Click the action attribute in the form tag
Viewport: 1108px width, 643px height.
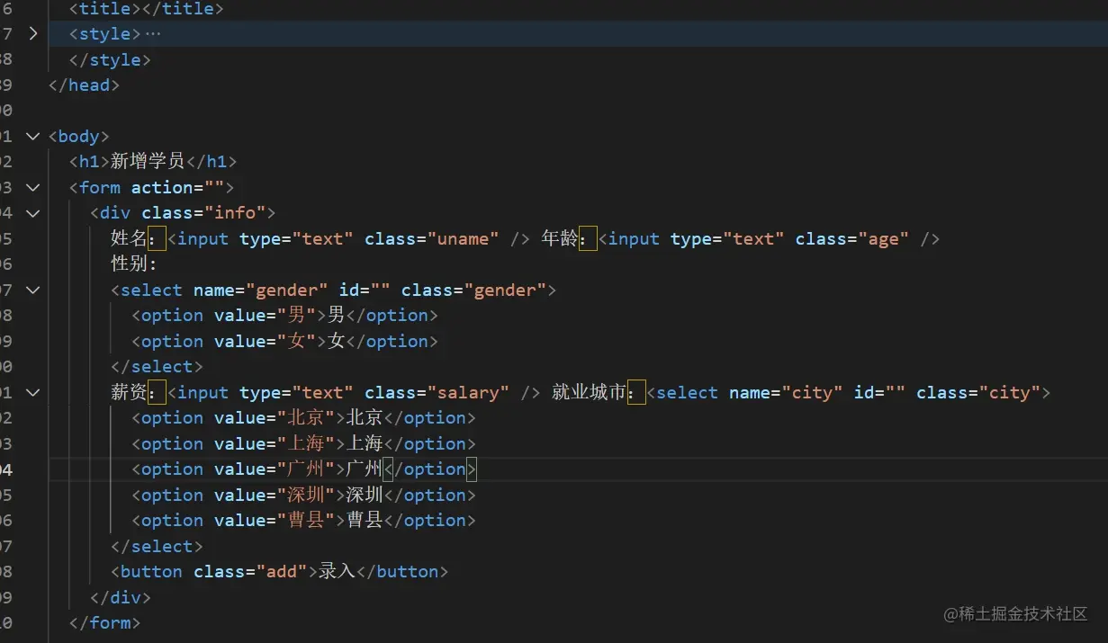[x=177, y=188]
